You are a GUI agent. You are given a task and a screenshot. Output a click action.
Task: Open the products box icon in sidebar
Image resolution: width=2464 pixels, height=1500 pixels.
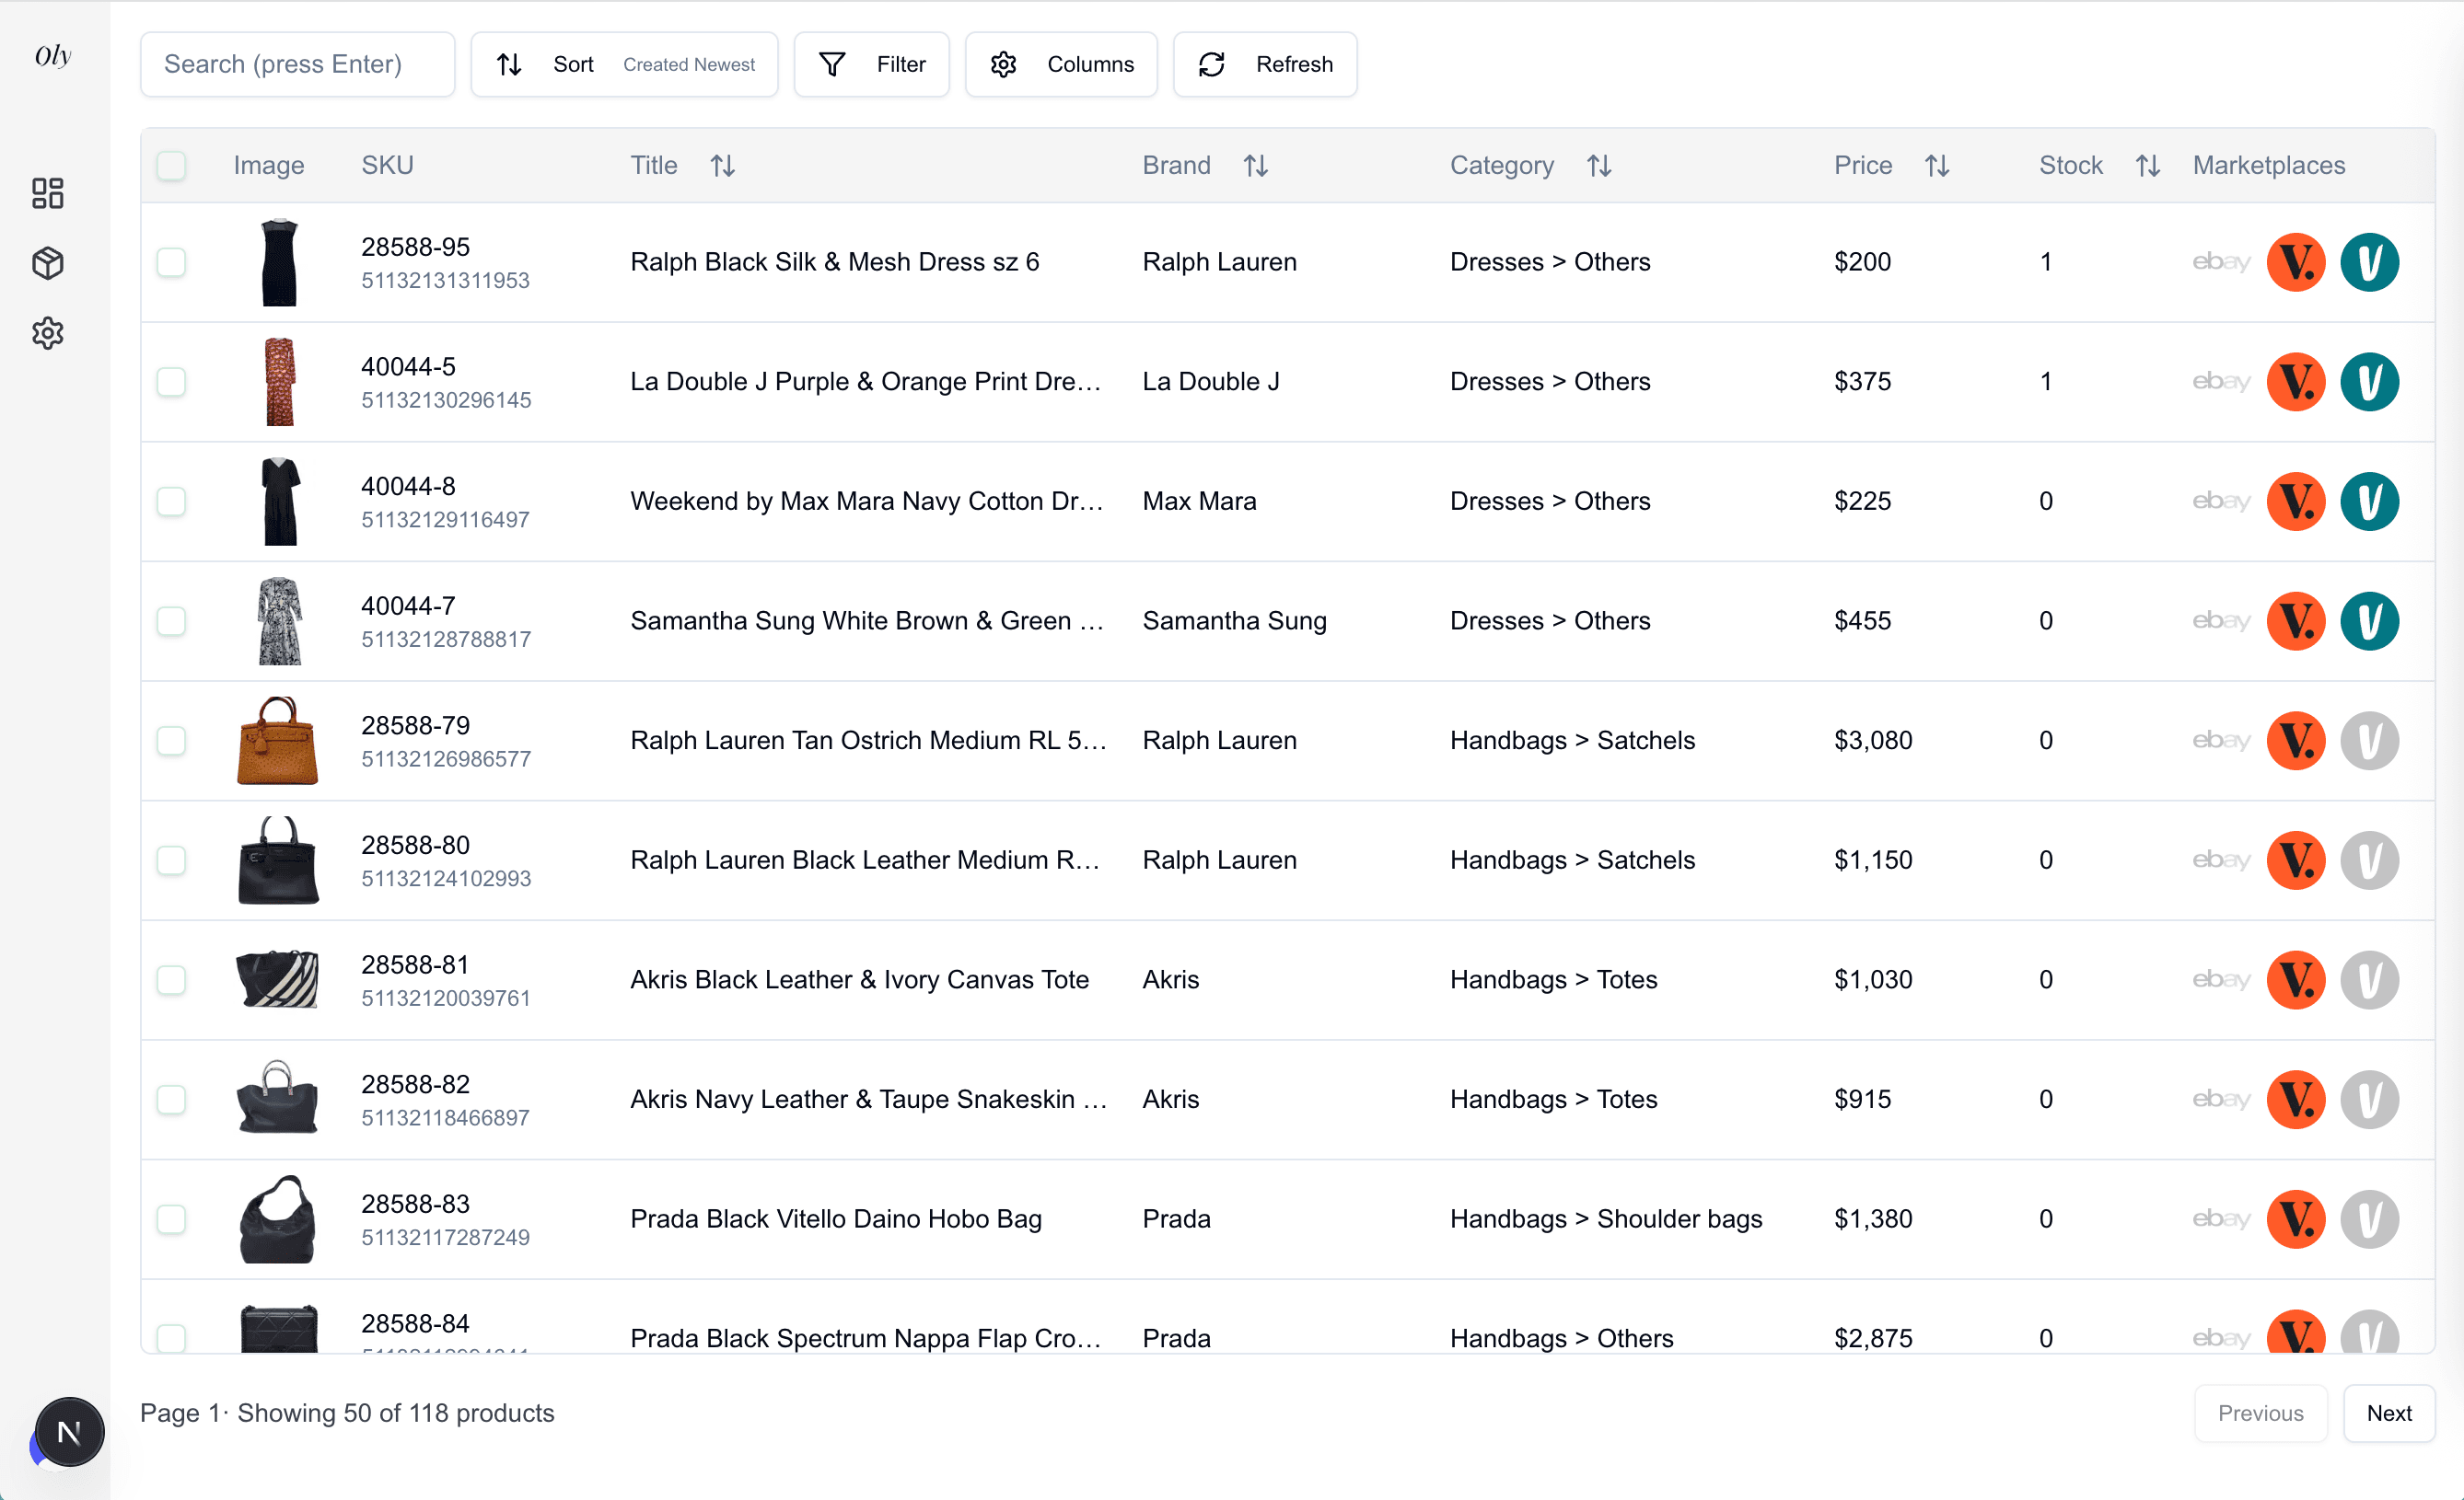coord(48,263)
